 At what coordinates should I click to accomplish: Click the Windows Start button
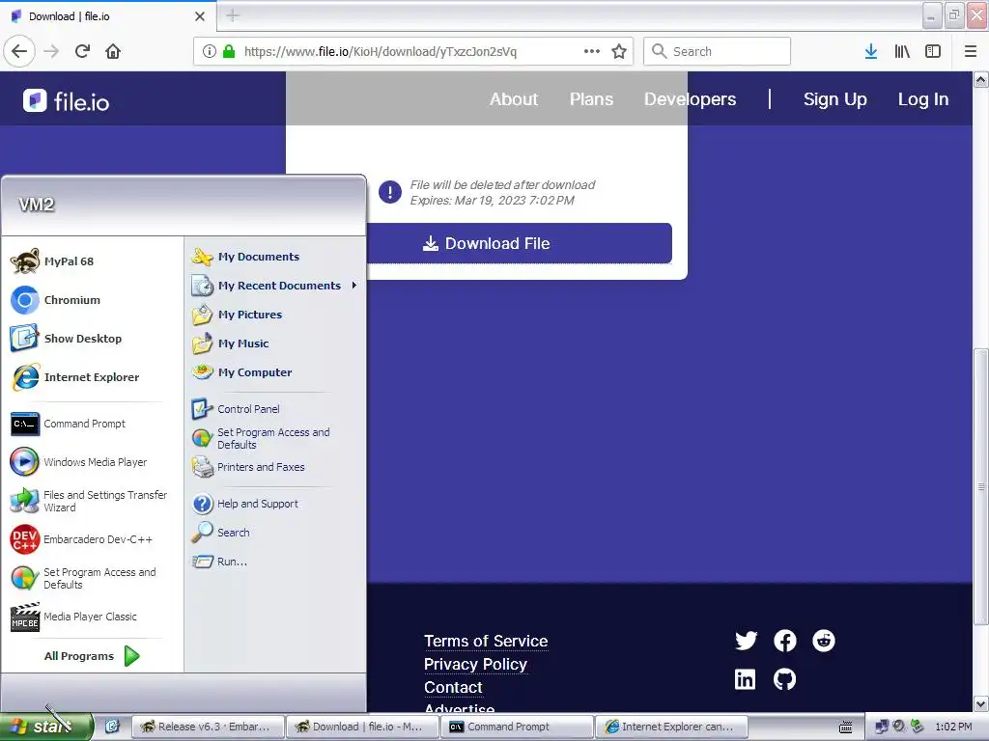coord(46,727)
